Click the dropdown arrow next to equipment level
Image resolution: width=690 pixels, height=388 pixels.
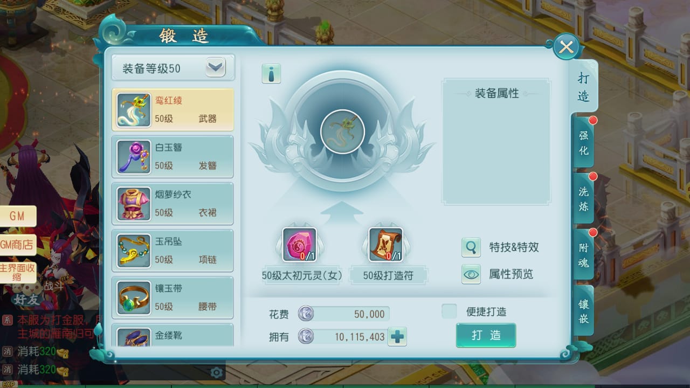(x=216, y=68)
